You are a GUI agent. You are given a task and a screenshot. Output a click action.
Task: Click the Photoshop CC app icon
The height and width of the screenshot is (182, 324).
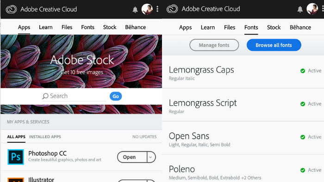16,157
